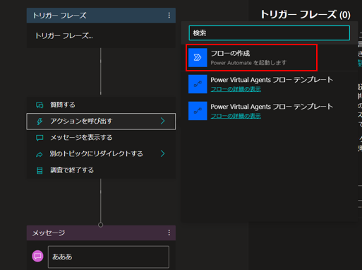Viewport: 362px width, 270px height.
Task: Select メッセージを表示する menu item
Action: pos(101,138)
